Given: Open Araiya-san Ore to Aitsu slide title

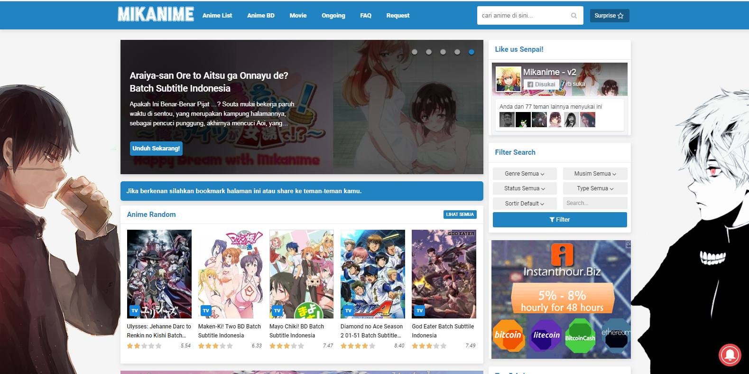Looking at the screenshot, I should coord(209,82).
